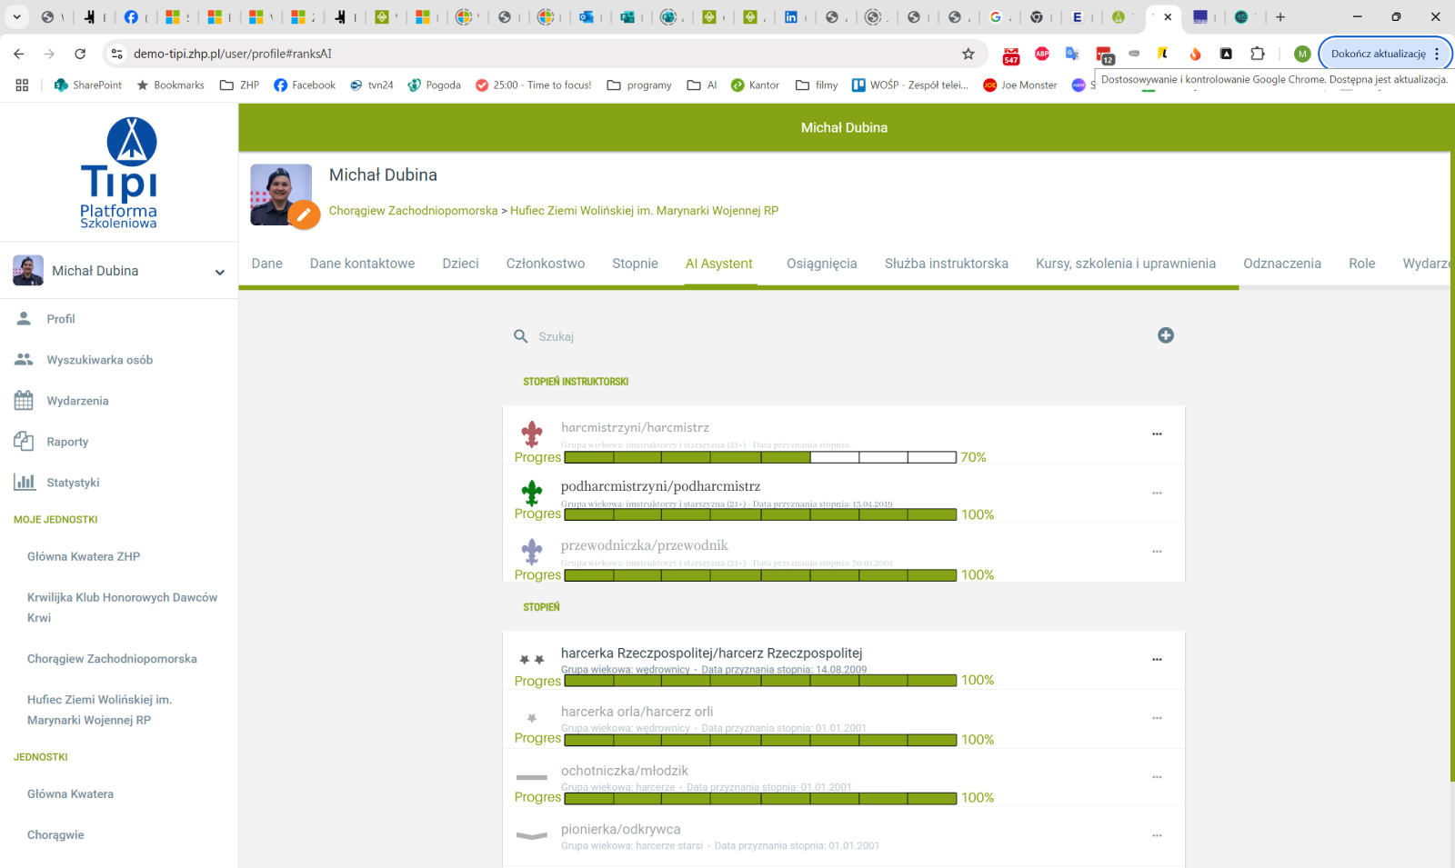Bookmark this page with the star icon
1455x868 pixels.
tap(968, 54)
